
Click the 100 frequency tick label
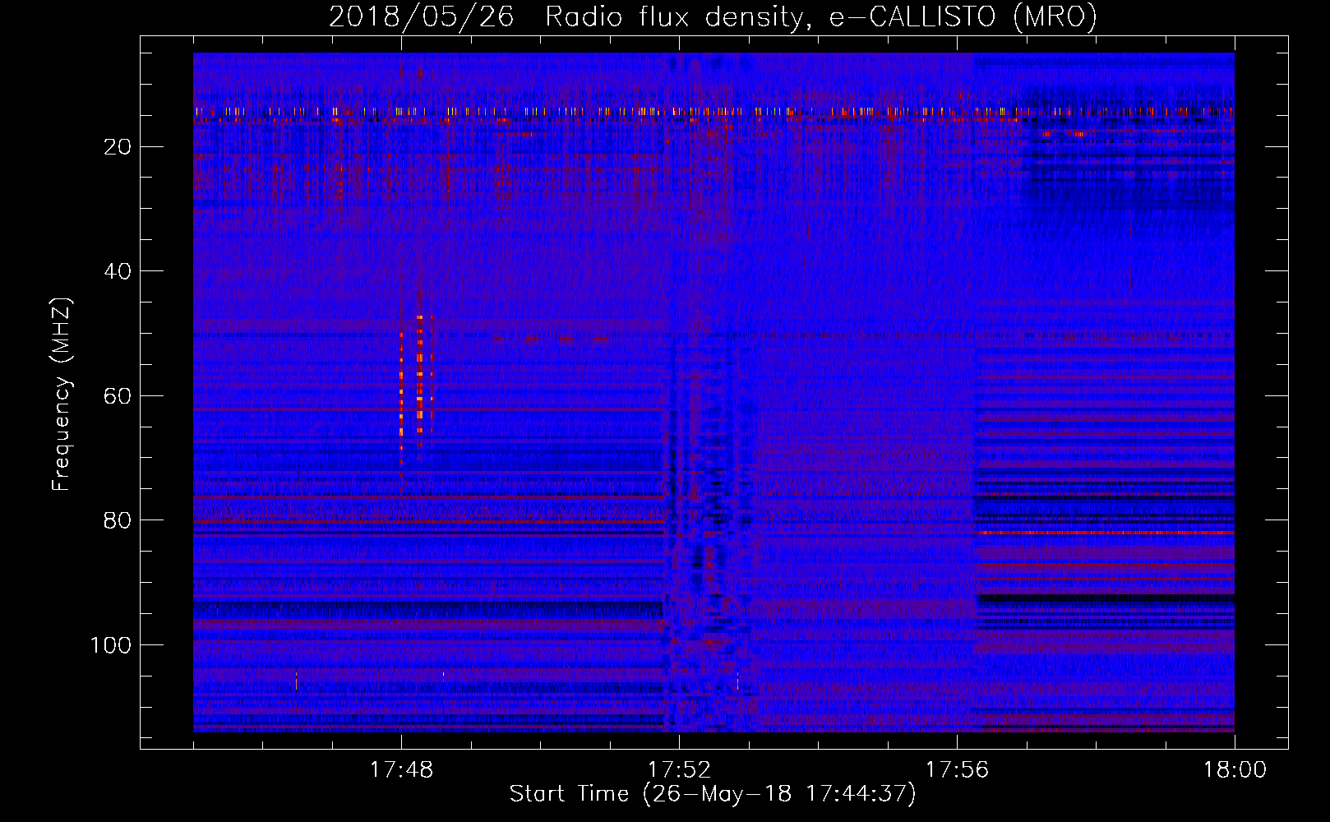pos(111,645)
